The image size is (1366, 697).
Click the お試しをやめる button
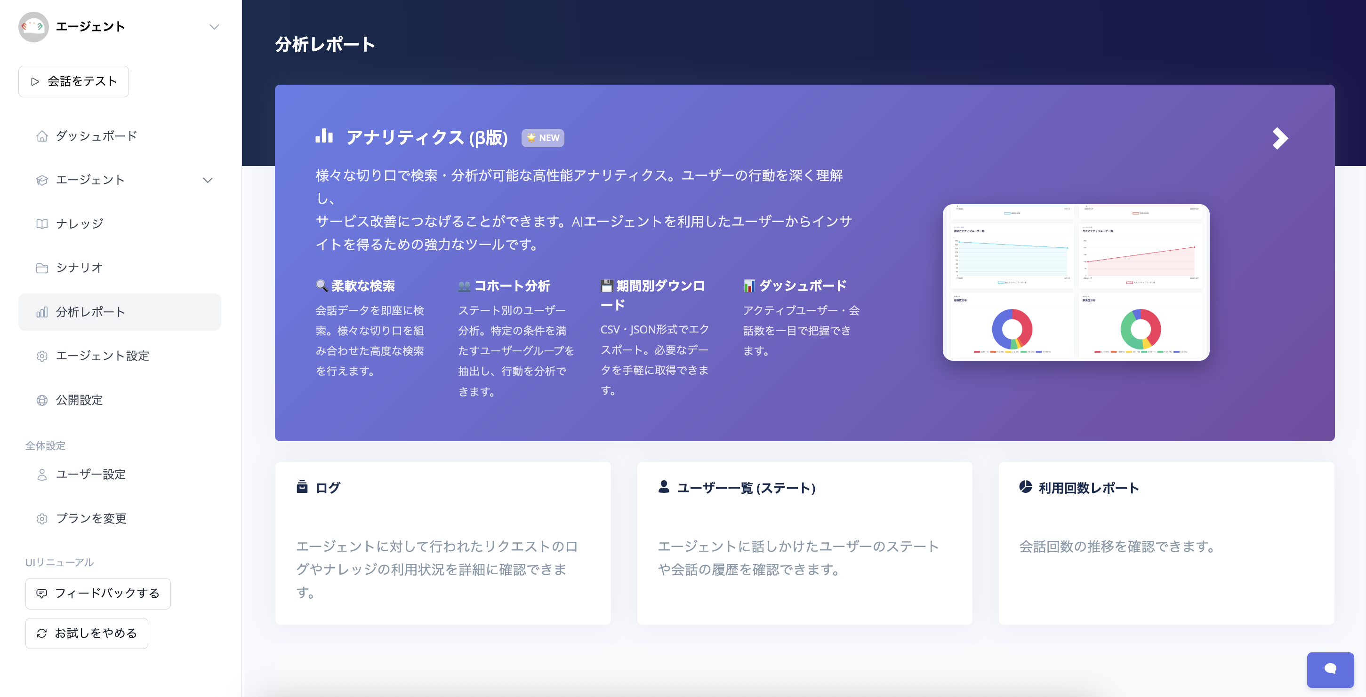pos(87,633)
